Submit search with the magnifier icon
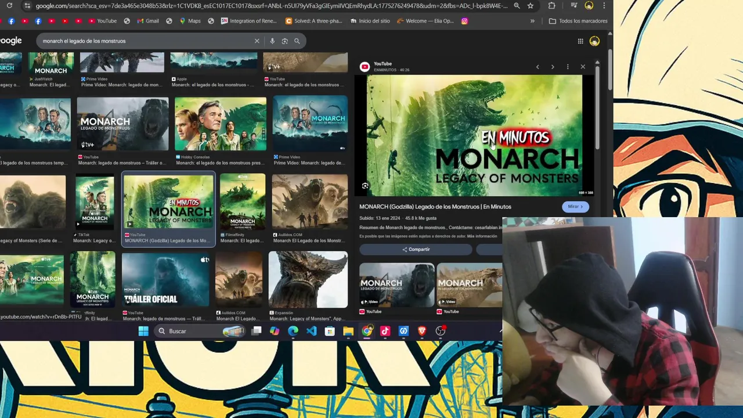743x418 pixels. [x=297, y=41]
